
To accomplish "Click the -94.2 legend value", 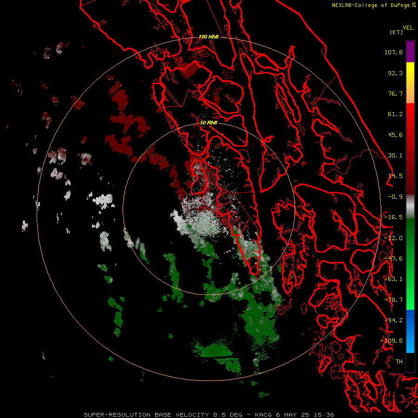I will click(393, 320).
